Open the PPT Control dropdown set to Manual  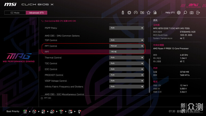[x=126, y=46]
